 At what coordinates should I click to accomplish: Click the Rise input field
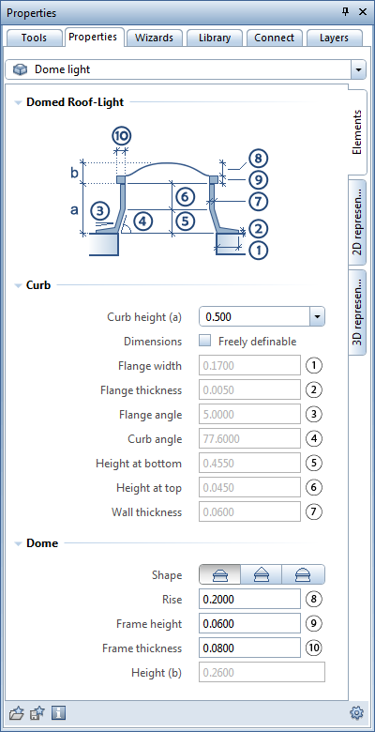[250, 600]
